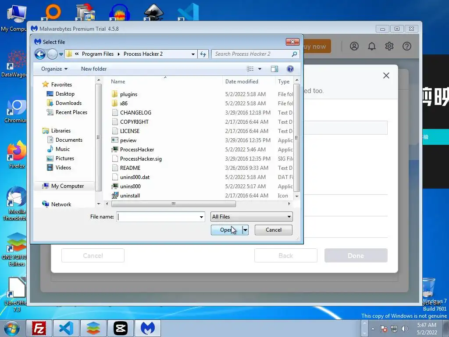449x337 pixels.
Task: Change the view style icon
Action: click(250, 69)
